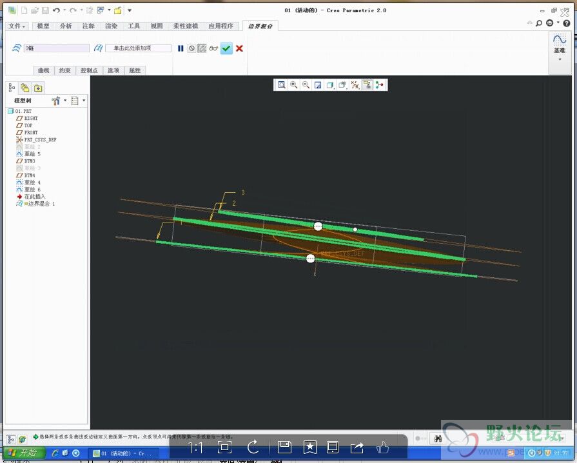This screenshot has height=463, width=577.
Task: Click the Repaint icon in graphics toolbar
Action: click(x=318, y=84)
